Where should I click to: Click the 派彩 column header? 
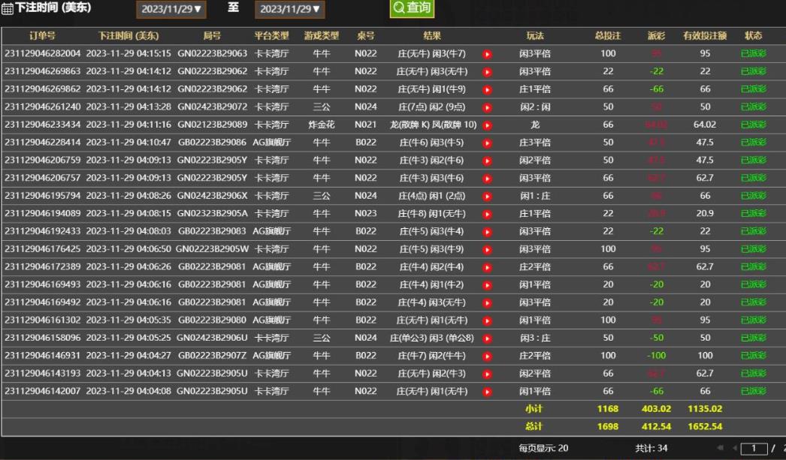(x=656, y=36)
